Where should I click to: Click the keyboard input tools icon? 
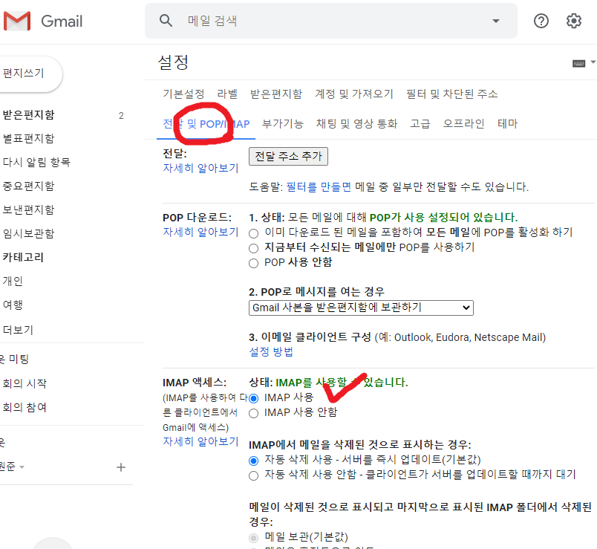(x=578, y=63)
